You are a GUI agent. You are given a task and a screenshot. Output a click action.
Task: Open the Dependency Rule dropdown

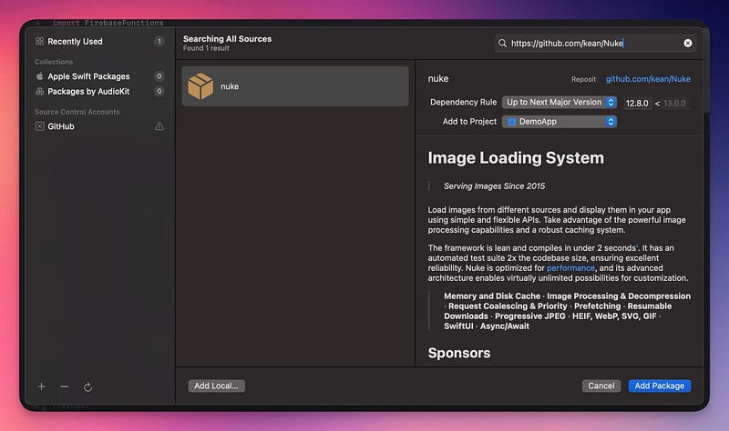point(560,102)
